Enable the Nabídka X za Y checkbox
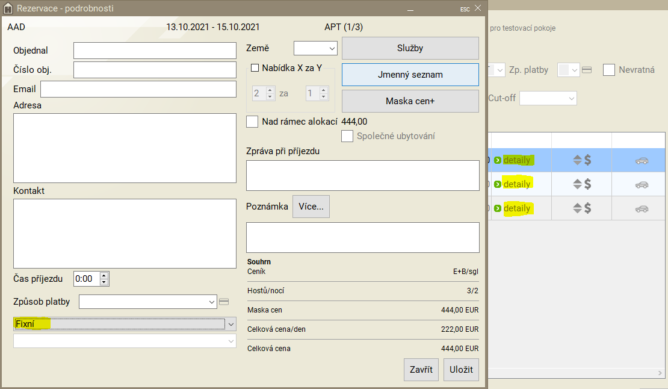The height and width of the screenshot is (389, 668). pos(255,68)
